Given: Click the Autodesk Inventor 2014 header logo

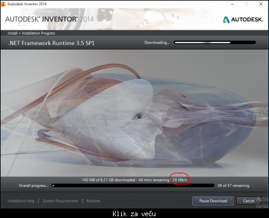Looking at the screenshot, I should 50,19.
